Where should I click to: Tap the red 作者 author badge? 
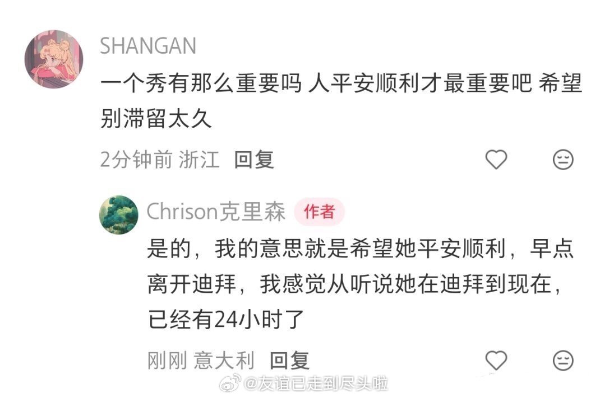(x=319, y=212)
